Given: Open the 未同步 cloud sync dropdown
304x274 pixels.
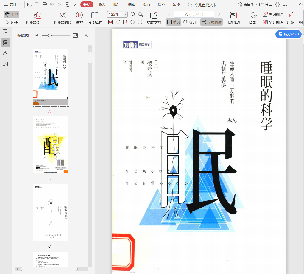Looking at the screenshot, I should (x=247, y=5).
